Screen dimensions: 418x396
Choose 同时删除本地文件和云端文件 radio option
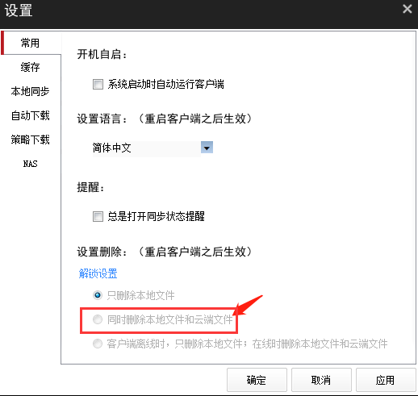coord(98,319)
